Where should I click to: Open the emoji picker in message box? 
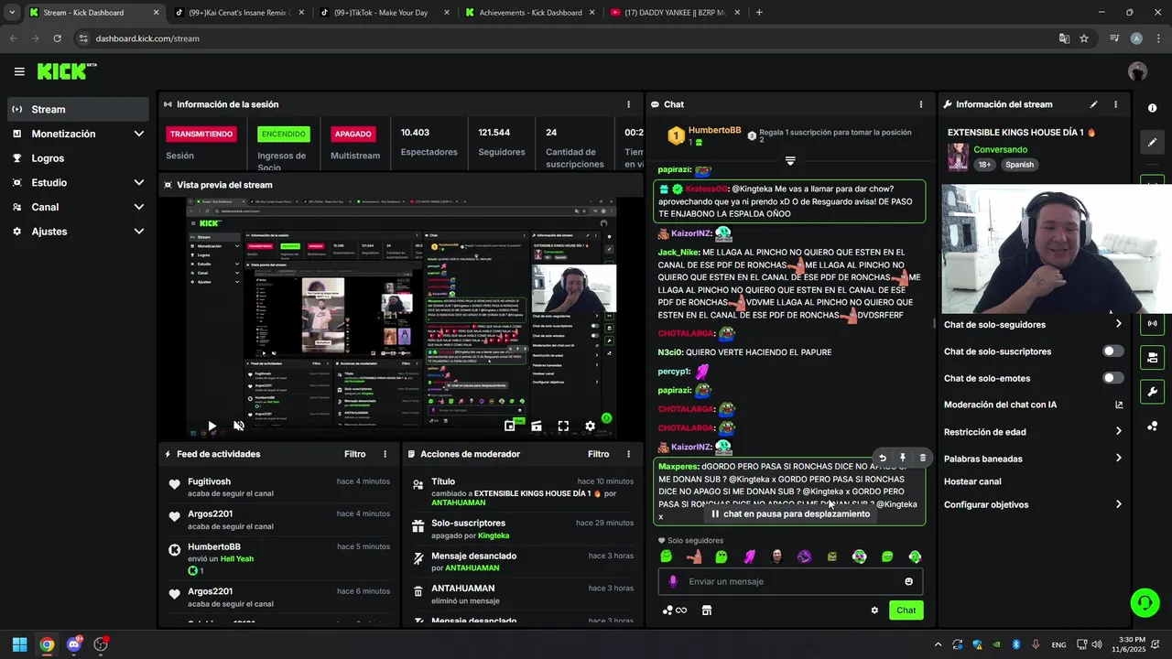[908, 581]
